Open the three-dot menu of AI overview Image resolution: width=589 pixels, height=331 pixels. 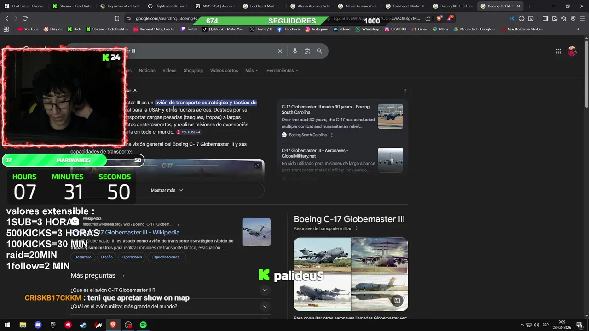405,91
